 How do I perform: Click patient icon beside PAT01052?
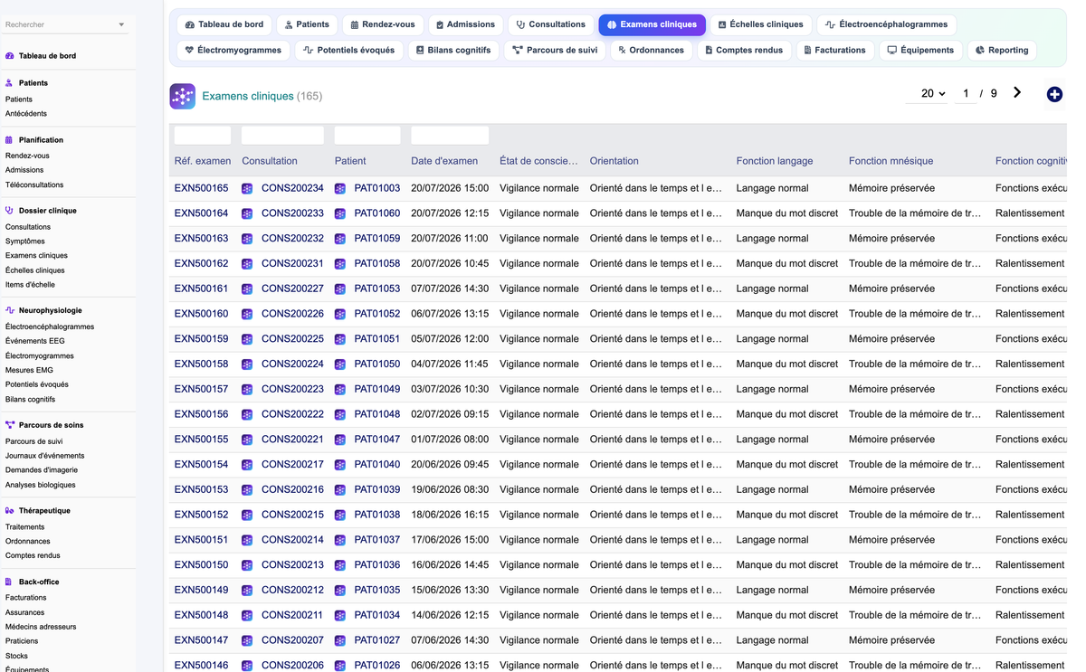click(x=340, y=314)
